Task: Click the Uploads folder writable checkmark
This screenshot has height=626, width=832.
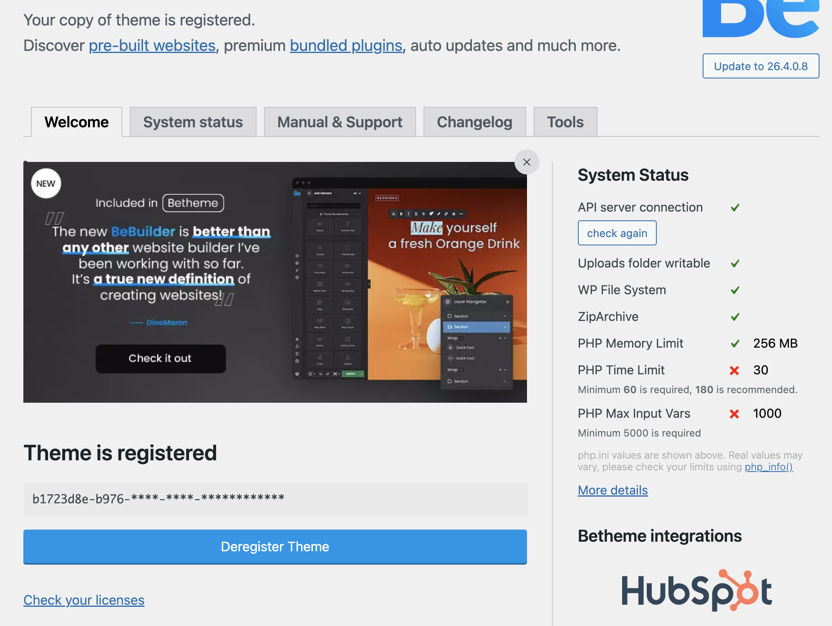Action: 735,263
